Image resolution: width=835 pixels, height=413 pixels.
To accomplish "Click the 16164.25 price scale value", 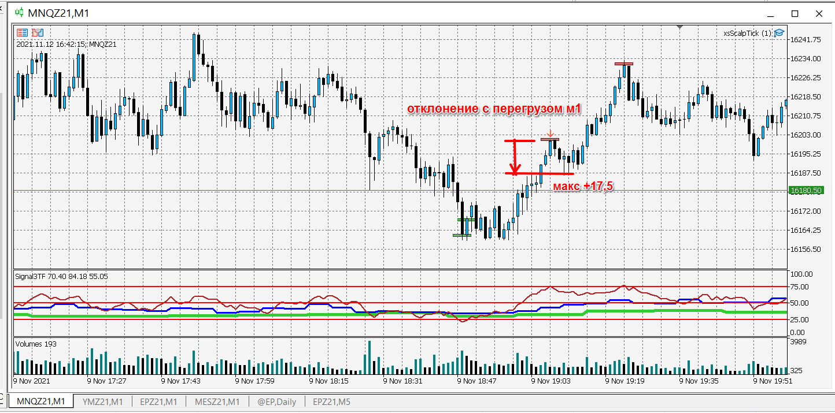I will point(806,230).
